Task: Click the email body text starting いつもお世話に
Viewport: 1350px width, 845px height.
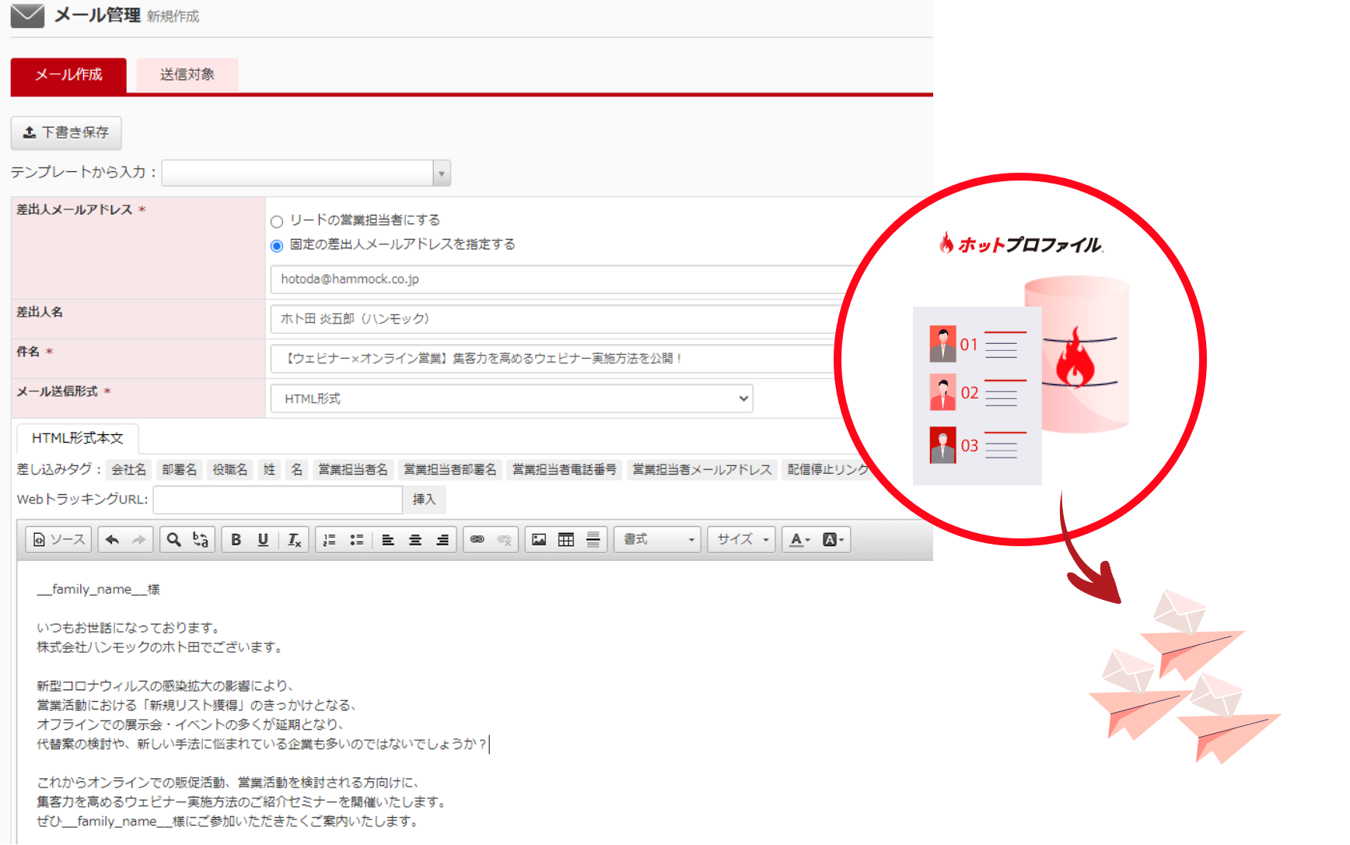Action: click(129, 628)
